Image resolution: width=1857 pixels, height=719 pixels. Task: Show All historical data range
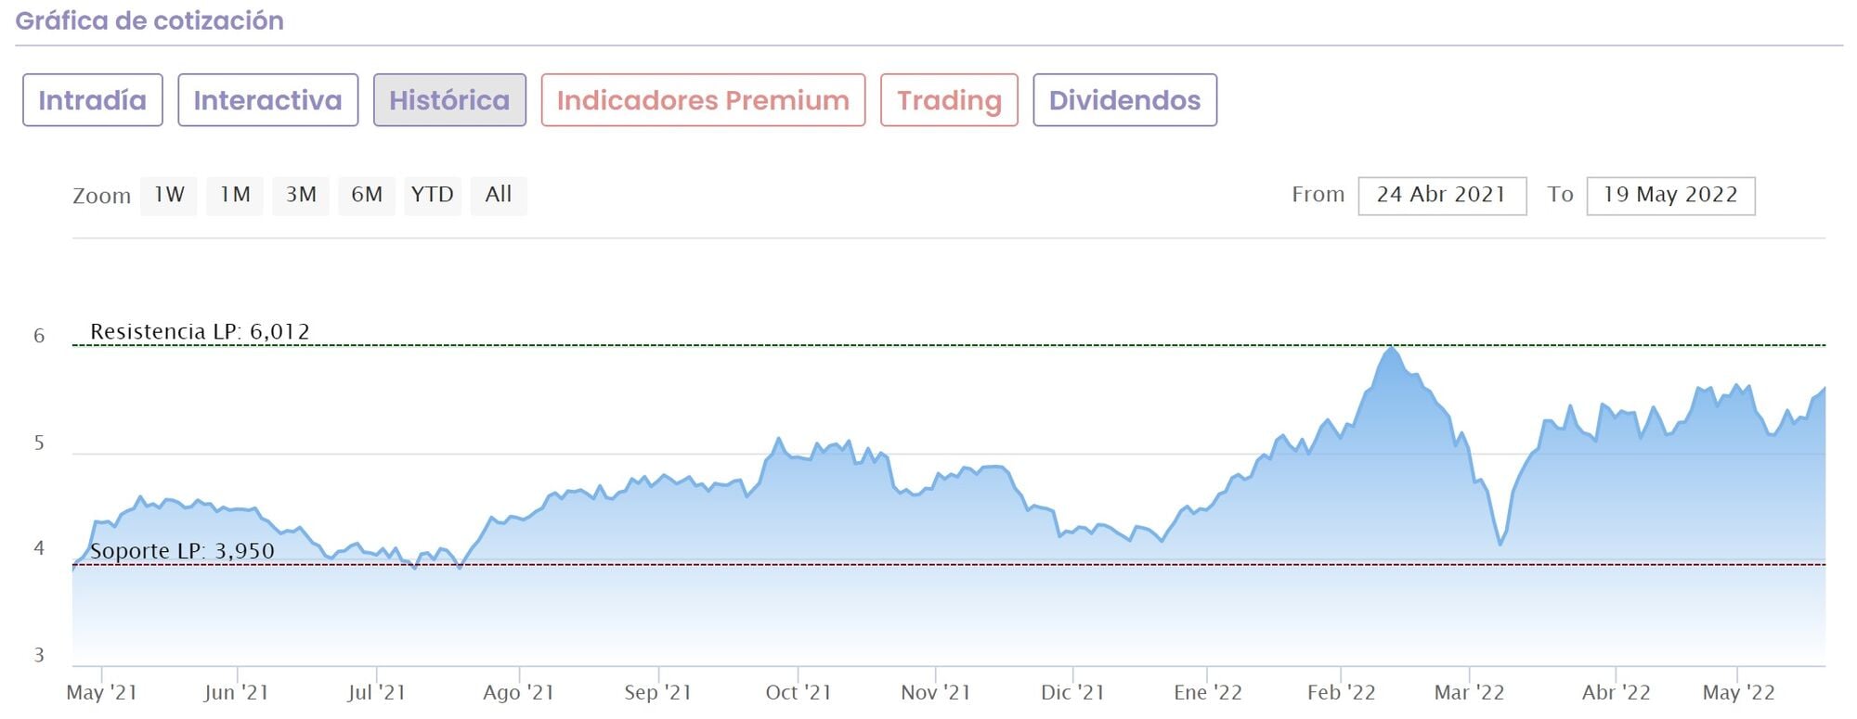pyautogui.click(x=499, y=195)
